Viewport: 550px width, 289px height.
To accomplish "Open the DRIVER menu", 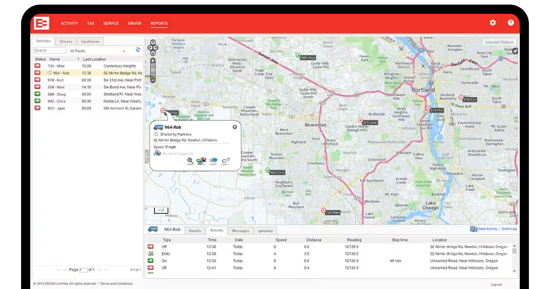I will (x=135, y=23).
